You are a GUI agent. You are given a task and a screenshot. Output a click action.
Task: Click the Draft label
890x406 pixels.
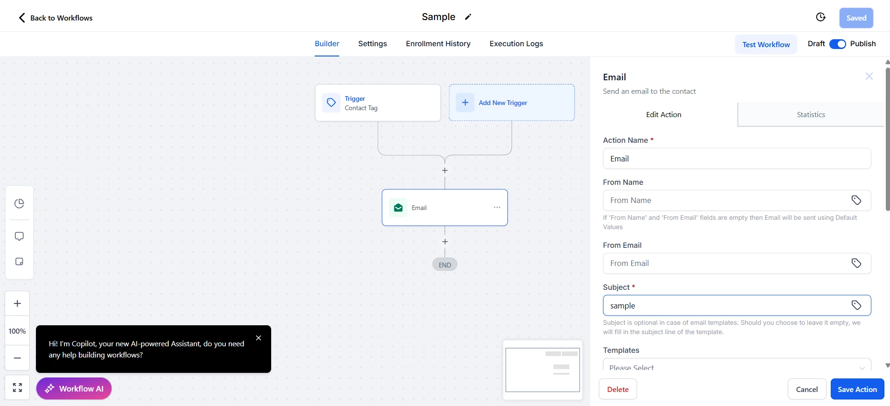pos(816,43)
